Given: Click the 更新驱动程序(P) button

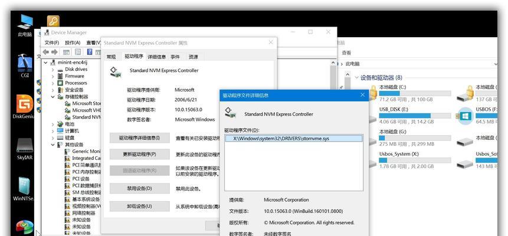Looking at the screenshot, I should point(140,155).
